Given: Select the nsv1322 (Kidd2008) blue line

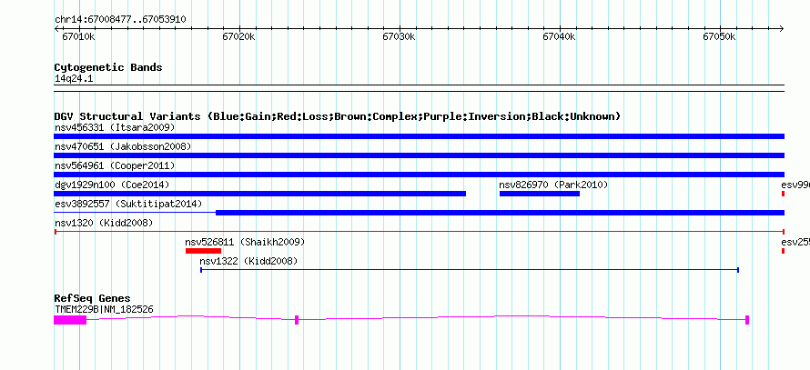Looking at the screenshot, I should coord(470,270).
